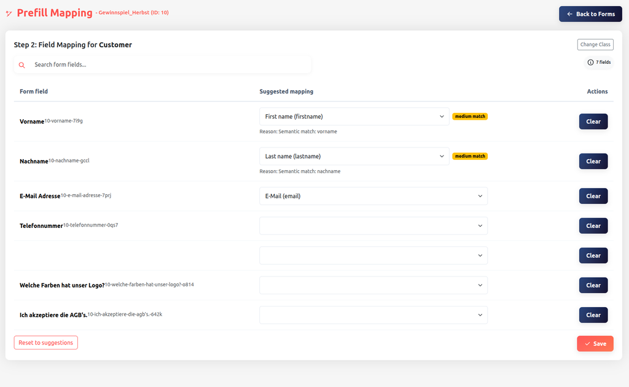Click the E-Mail Adresse field label

[40, 196]
